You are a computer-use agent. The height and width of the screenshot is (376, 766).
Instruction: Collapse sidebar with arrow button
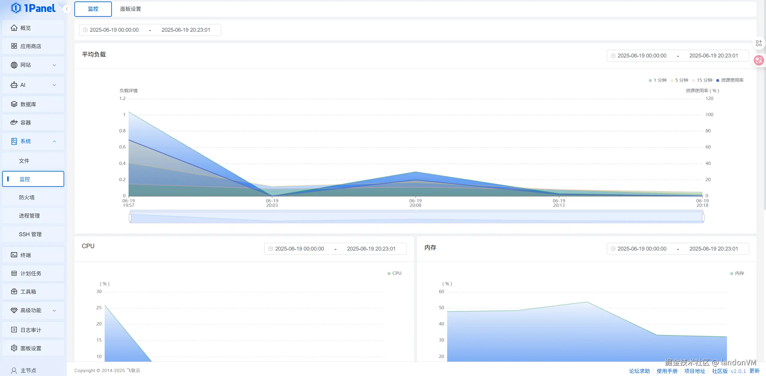tap(67, 9)
